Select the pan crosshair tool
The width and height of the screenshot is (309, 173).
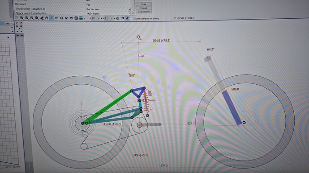tap(51, 18)
